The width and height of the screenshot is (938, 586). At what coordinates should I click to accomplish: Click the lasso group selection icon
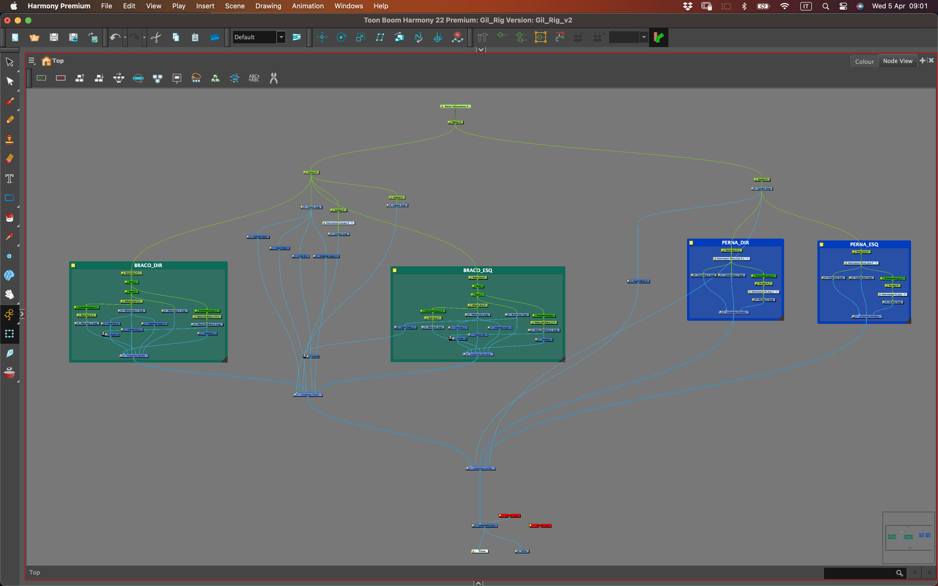click(x=196, y=78)
